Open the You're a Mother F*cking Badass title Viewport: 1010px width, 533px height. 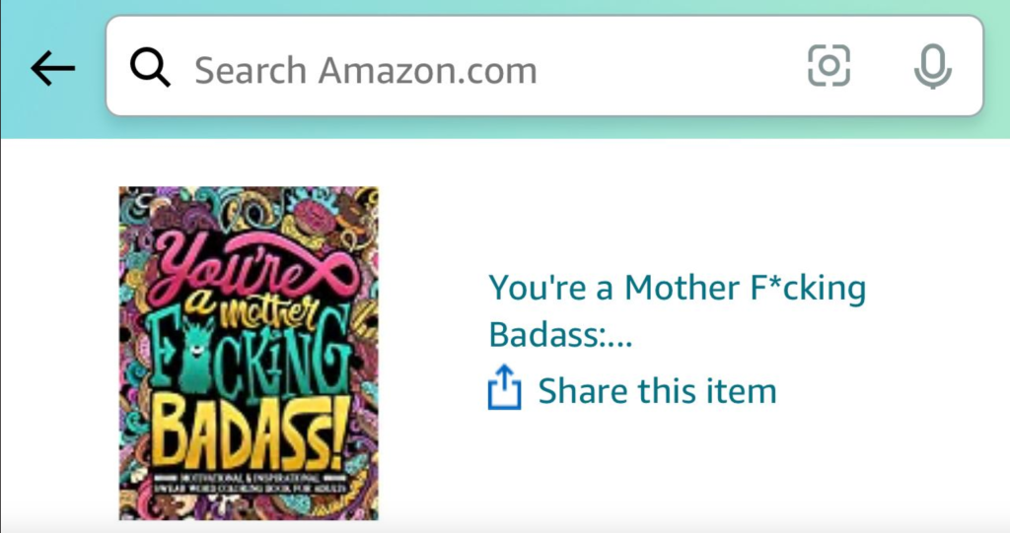677,288
